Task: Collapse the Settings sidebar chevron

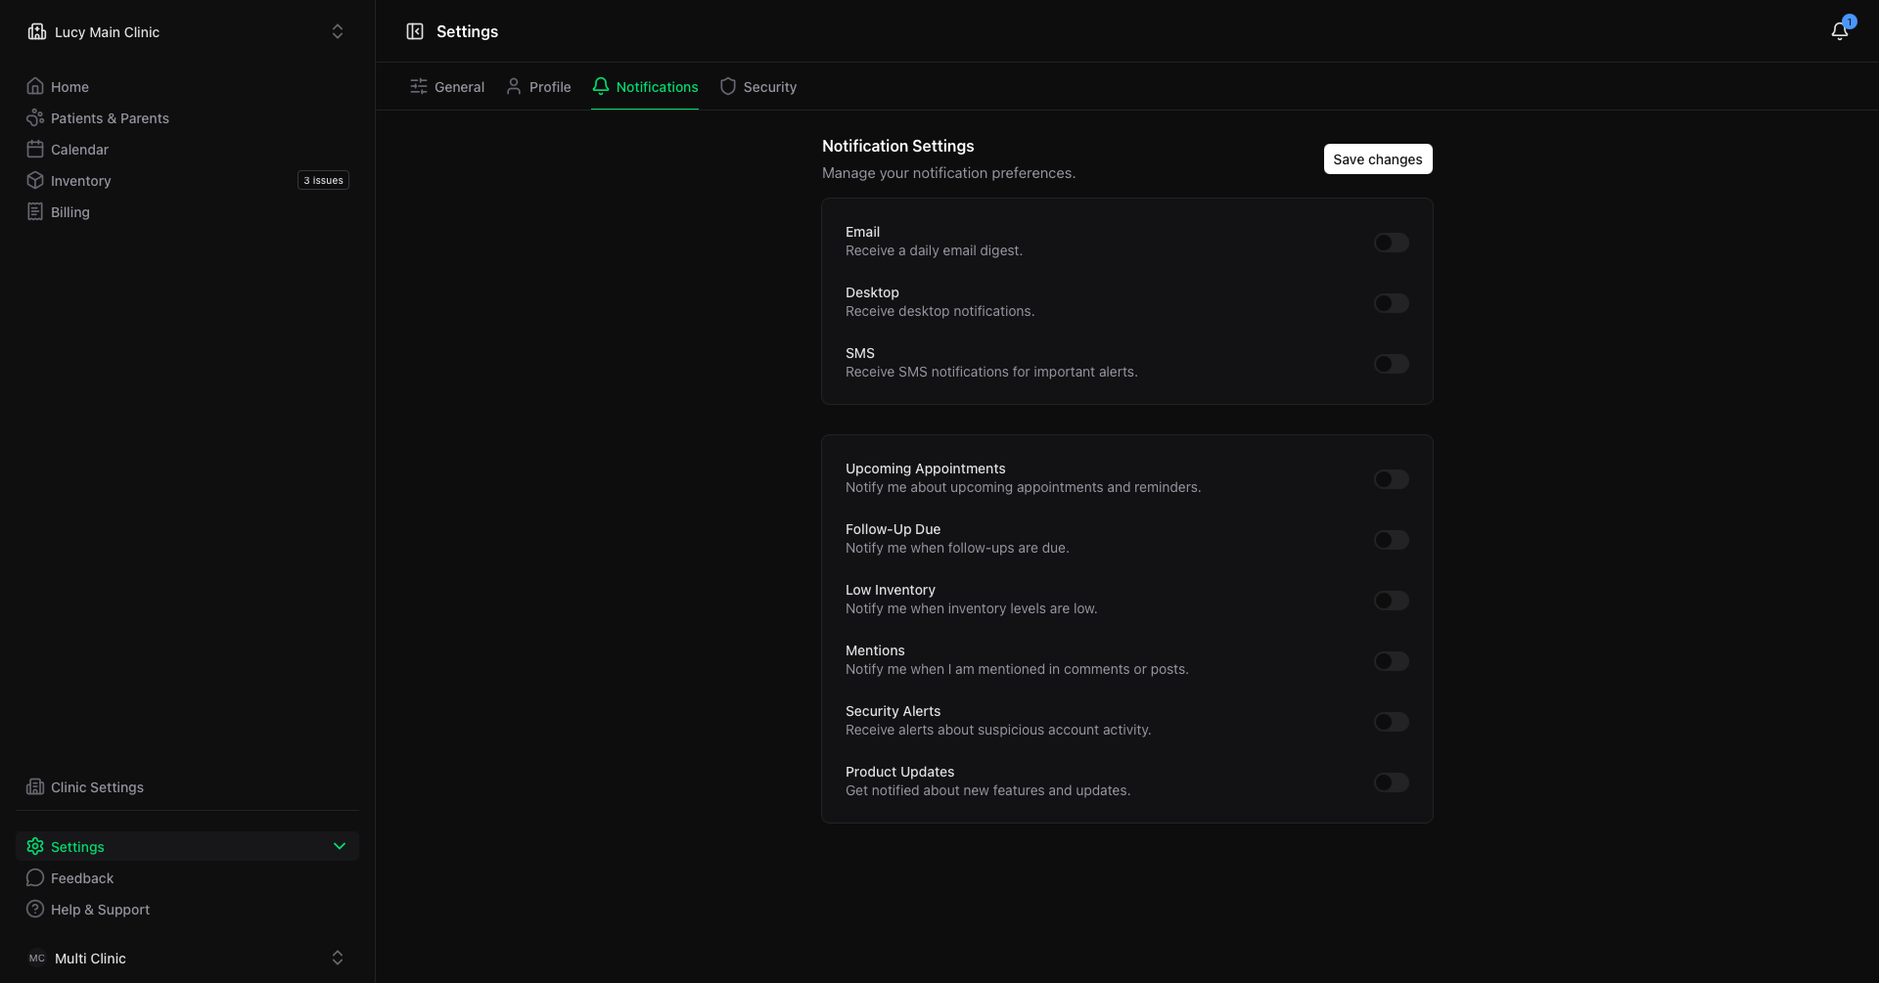Action: click(x=340, y=846)
